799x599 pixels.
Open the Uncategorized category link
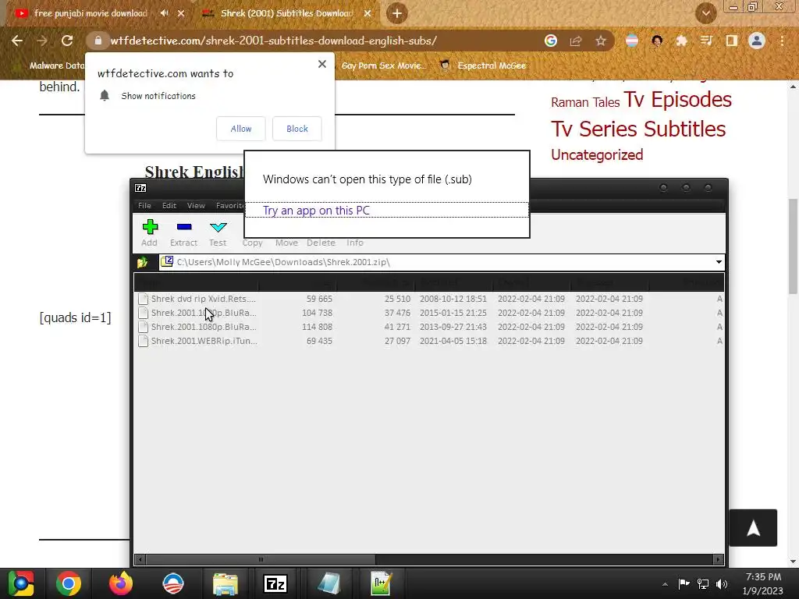[597, 155]
